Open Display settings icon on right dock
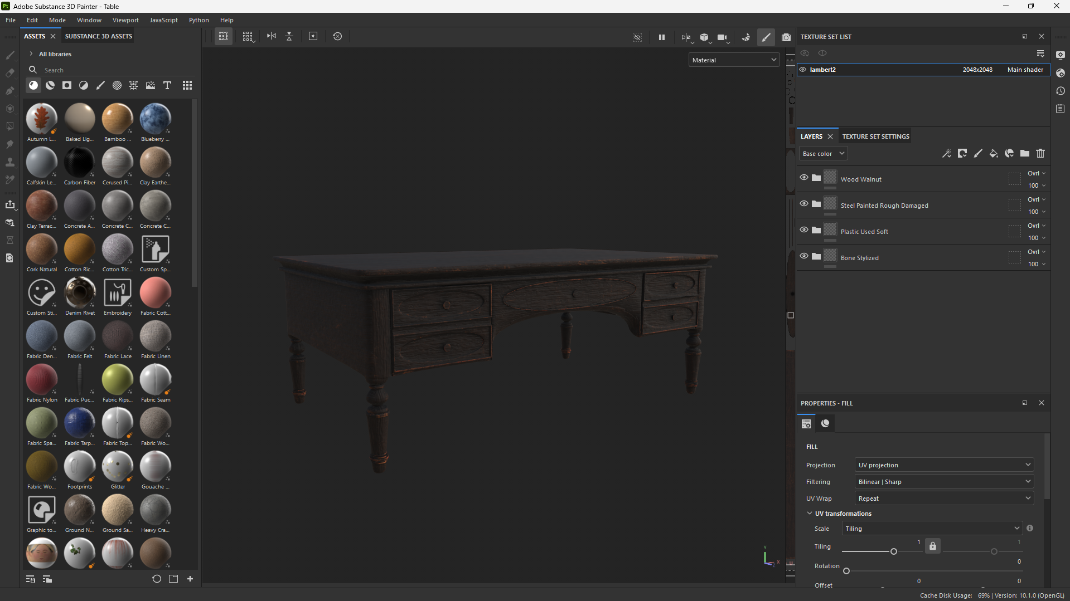Screen dimensions: 1070x601 tap(1061, 55)
